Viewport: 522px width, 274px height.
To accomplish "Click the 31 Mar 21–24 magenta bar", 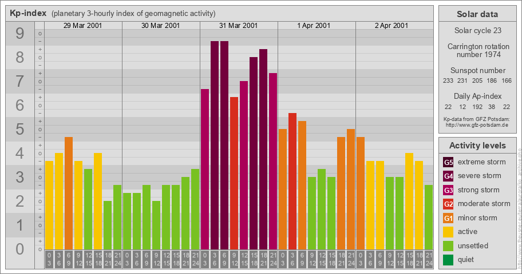I will tap(273, 162).
